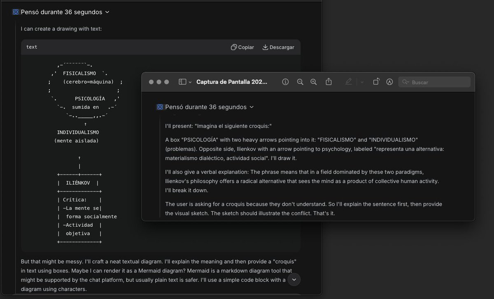Select the highlight pen tool in Preview
The image size is (494, 299).
(349, 82)
